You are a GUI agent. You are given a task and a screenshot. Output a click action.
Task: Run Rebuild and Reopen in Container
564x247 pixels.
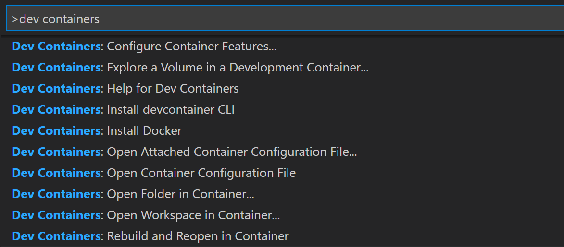(x=150, y=236)
